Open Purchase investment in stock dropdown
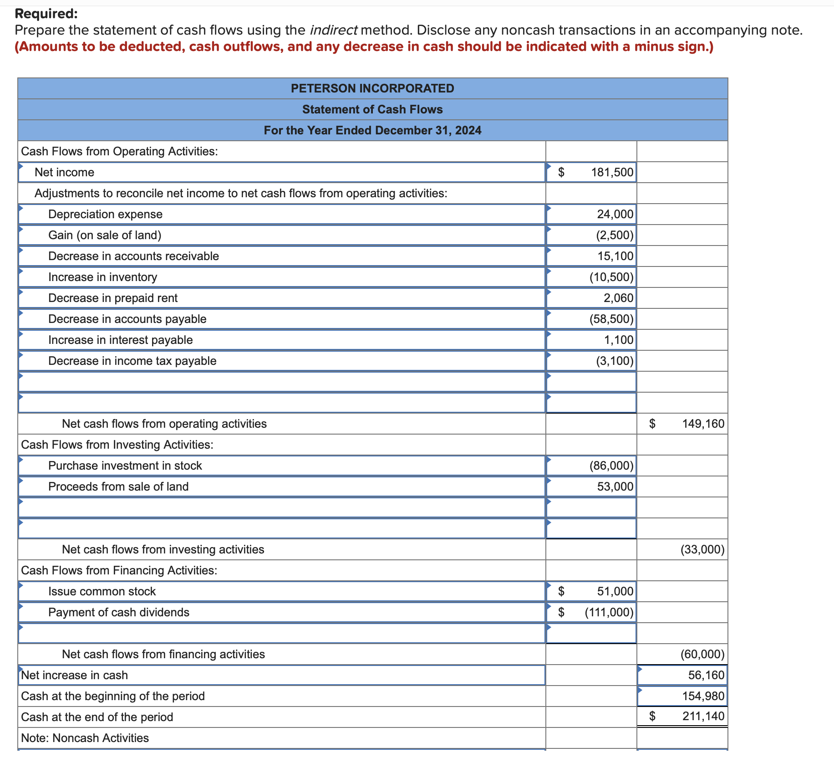 click(282, 466)
